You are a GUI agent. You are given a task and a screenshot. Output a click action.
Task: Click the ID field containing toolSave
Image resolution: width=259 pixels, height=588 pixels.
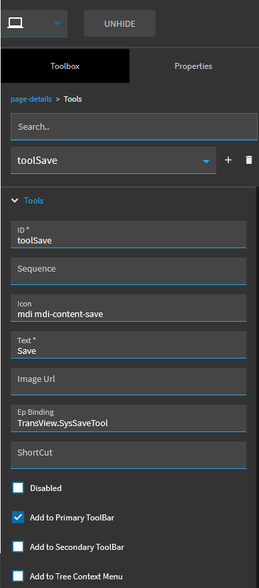(128, 234)
